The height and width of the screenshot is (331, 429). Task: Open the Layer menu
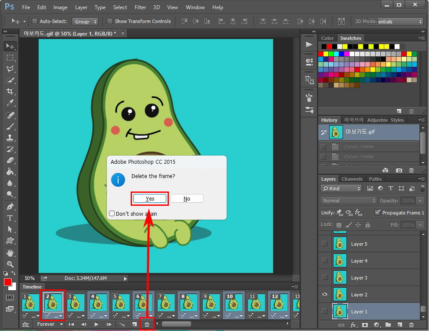(81, 7)
